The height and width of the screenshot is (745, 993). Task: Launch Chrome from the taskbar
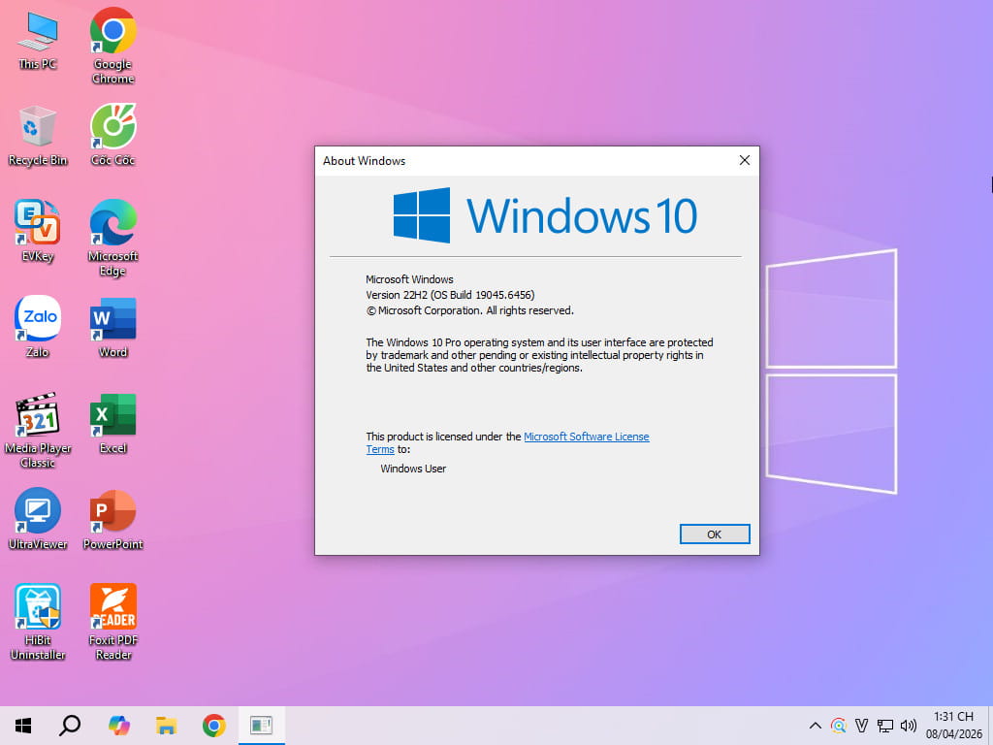(214, 726)
